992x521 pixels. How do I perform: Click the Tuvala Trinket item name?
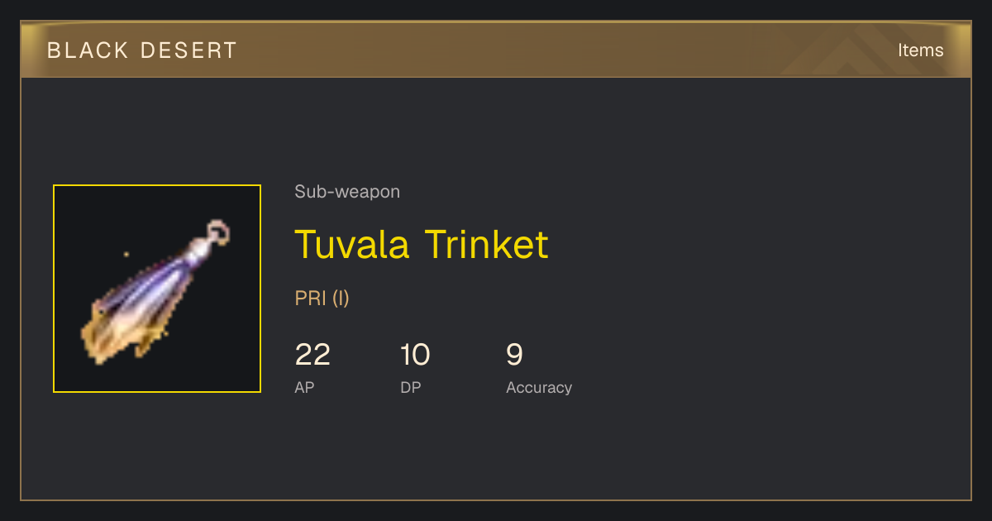coord(422,244)
